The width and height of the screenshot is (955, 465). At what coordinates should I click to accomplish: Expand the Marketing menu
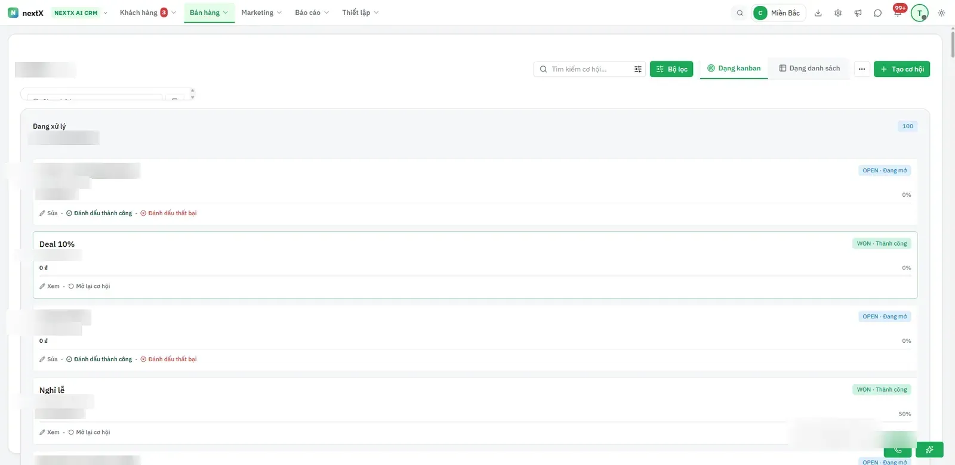coord(261,13)
